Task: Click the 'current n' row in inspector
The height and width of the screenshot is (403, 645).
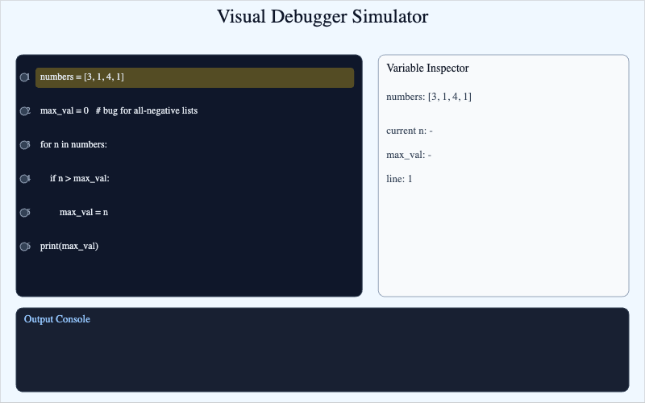Action: point(410,131)
